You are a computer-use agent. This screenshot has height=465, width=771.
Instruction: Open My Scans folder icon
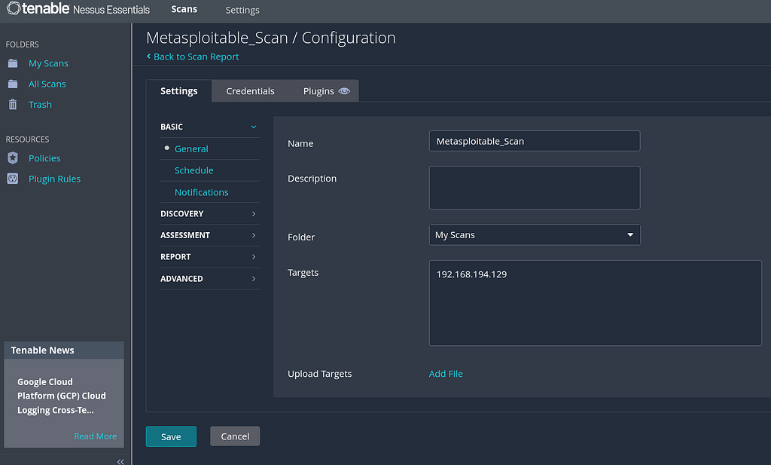[13, 63]
